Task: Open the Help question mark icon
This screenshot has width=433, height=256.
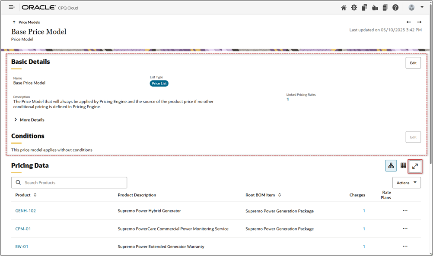Action: (395, 8)
